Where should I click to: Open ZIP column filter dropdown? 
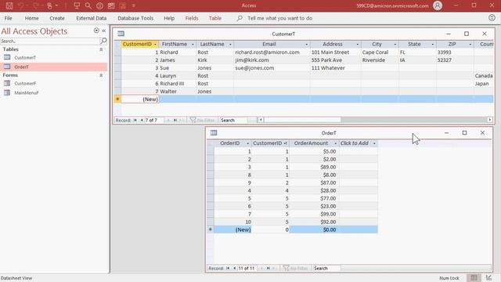click(470, 44)
